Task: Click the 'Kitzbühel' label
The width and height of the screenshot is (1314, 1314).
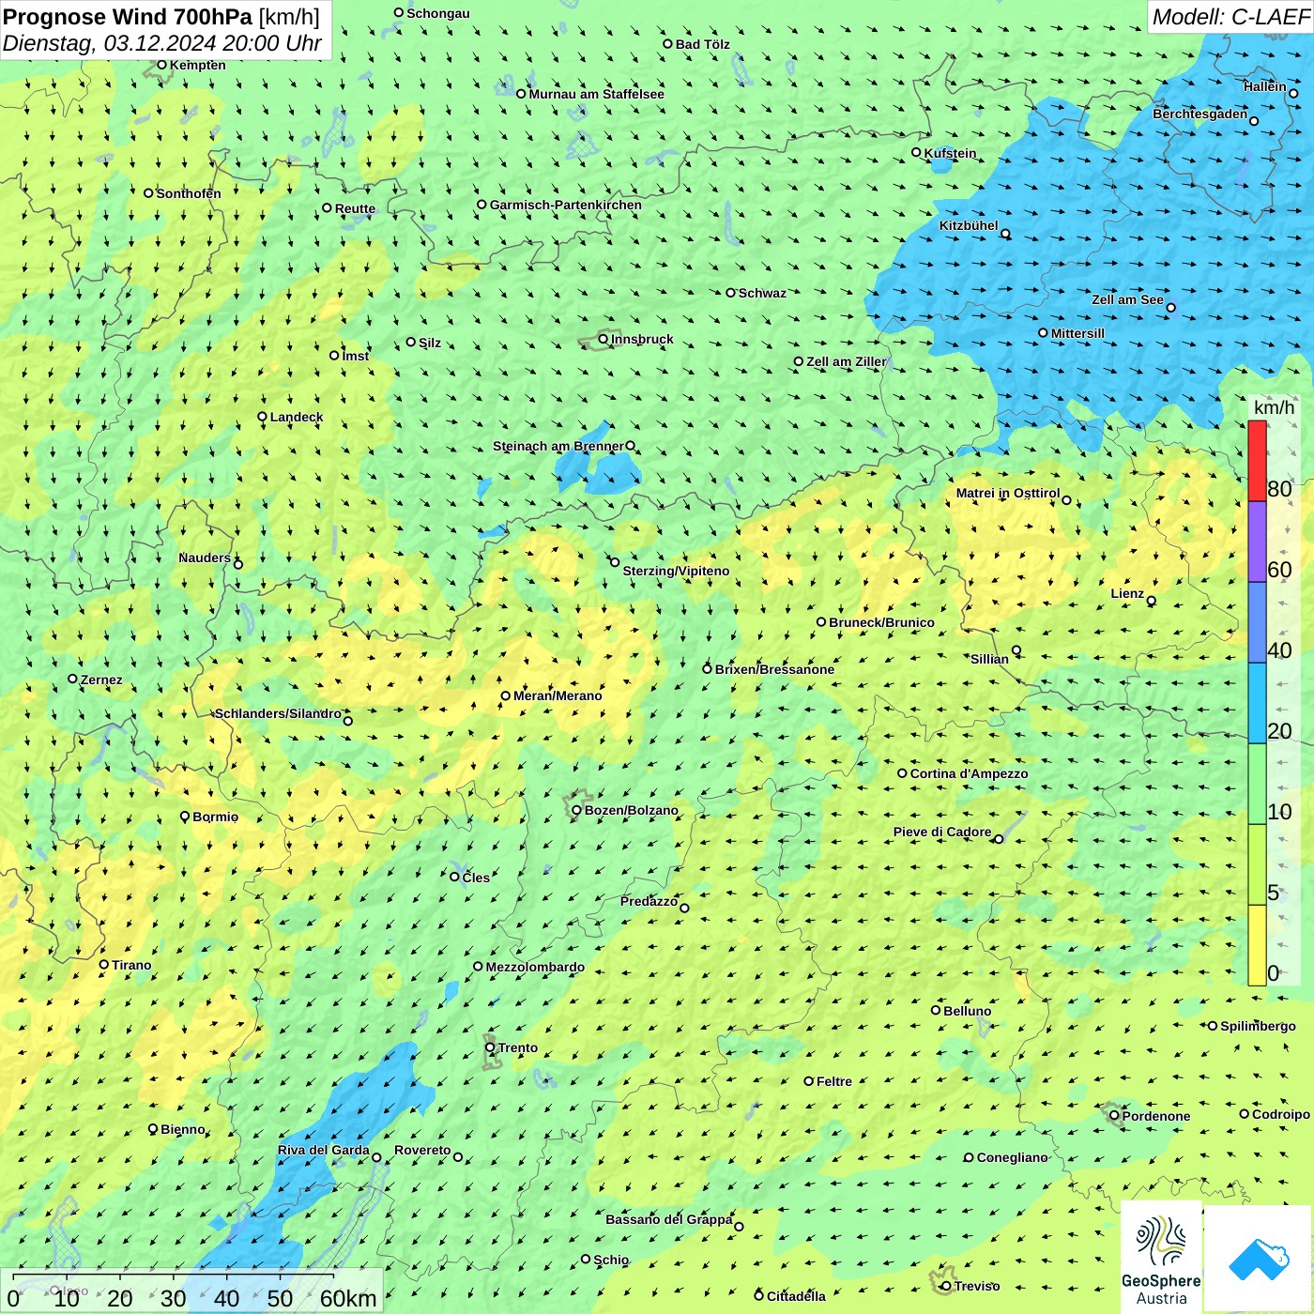Action: (x=969, y=225)
